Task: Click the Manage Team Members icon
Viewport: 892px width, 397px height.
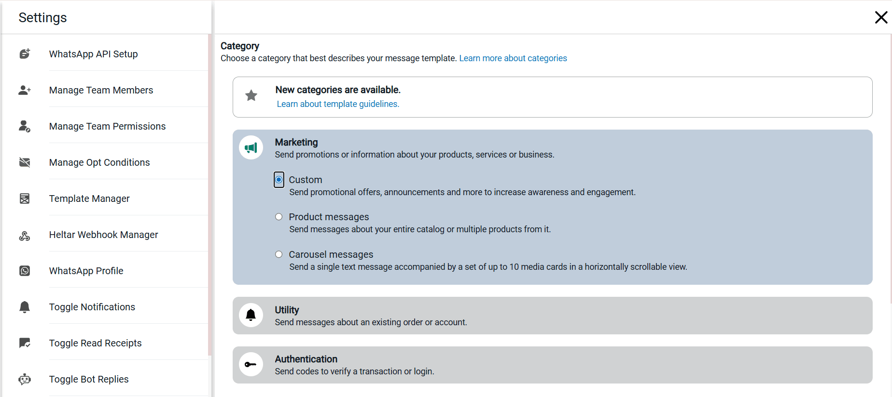Action: [25, 90]
